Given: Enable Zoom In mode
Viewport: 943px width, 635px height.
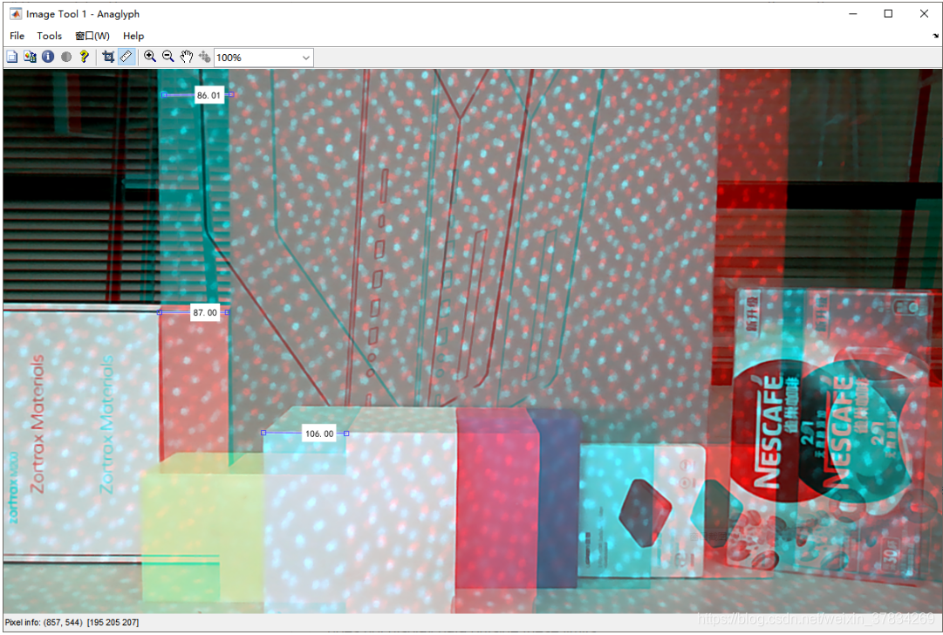Looking at the screenshot, I should [x=149, y=57].
